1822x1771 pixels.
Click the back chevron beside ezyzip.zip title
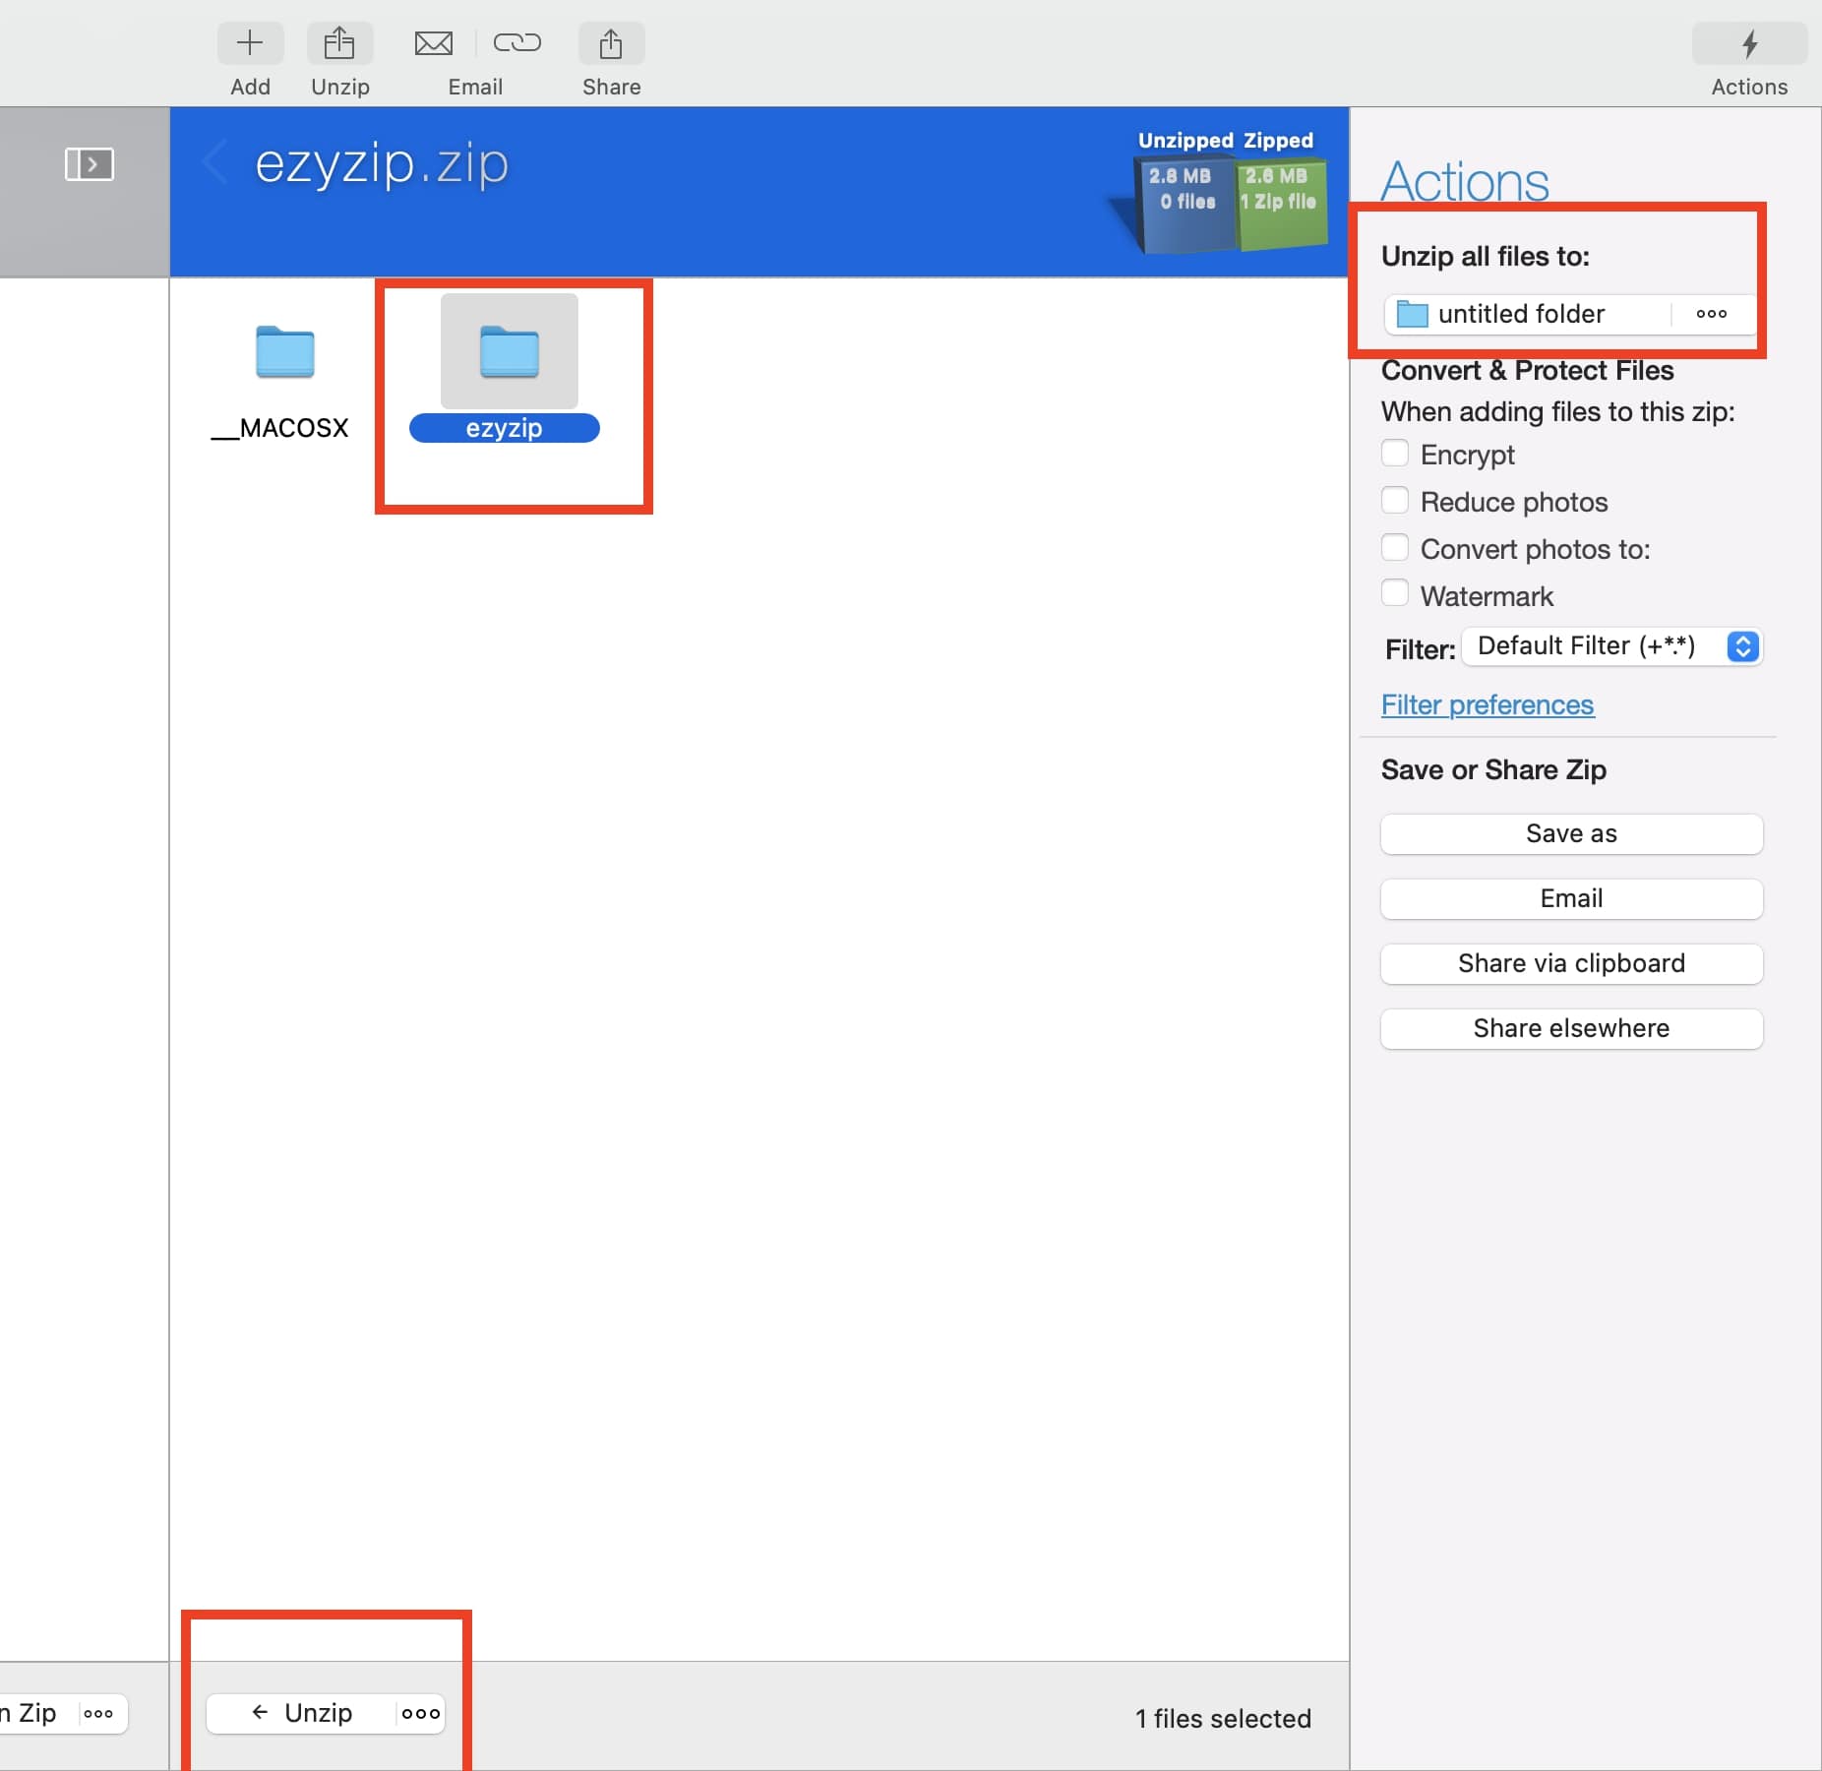click(x=213, y=163)
